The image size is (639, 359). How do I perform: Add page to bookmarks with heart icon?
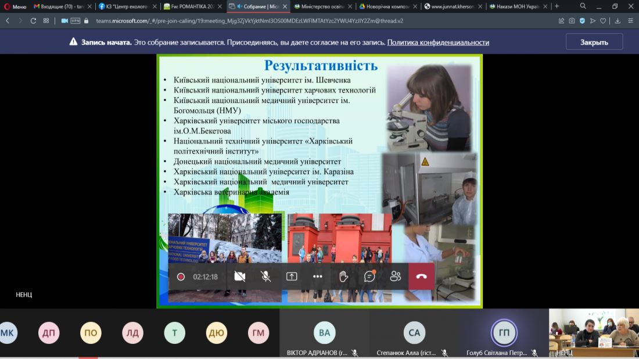pyautogui.click(x=603, y=21)
